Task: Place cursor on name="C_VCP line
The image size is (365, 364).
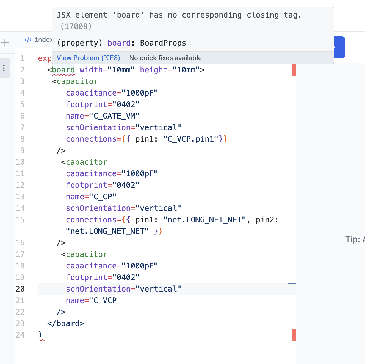Action: pyautogui.click(x=91, y=301)
